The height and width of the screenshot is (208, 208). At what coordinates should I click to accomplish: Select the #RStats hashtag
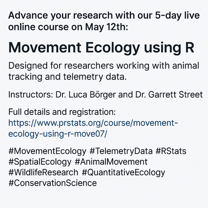[171, 151]
